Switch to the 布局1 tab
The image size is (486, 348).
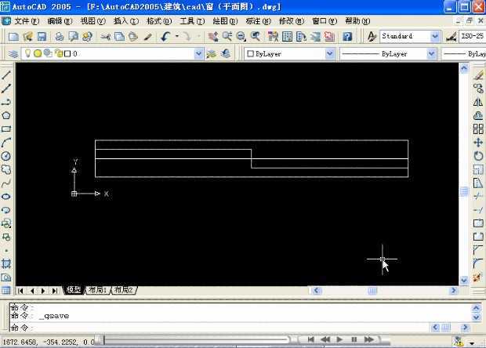point(97,290)
